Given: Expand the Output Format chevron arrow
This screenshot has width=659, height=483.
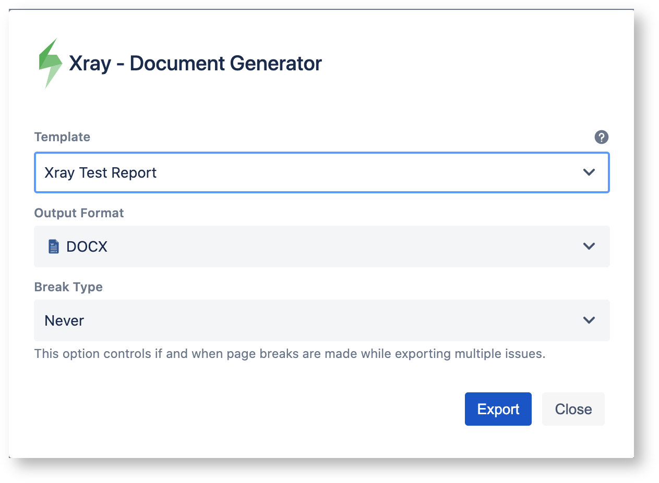Looking at the screenshot, I should click(589, 246).
